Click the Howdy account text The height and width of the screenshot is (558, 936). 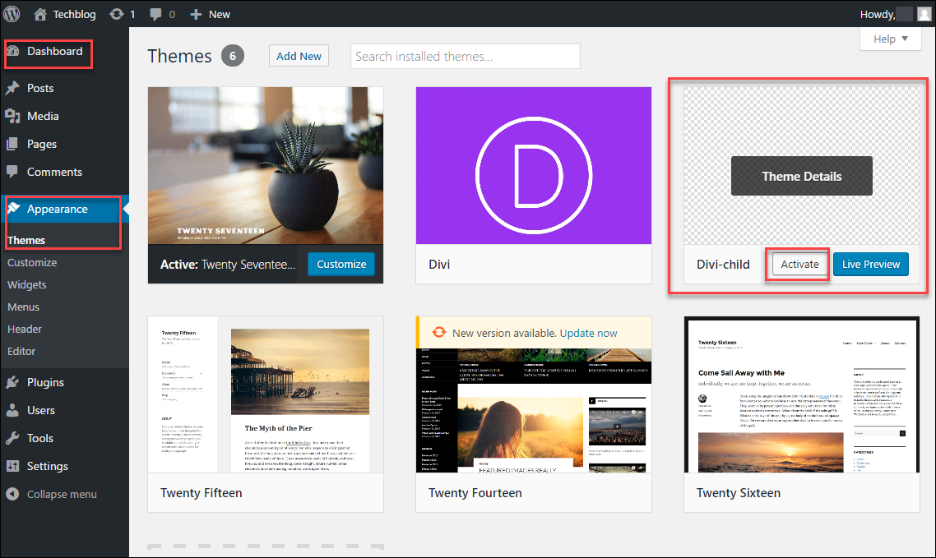click(878, 14)
